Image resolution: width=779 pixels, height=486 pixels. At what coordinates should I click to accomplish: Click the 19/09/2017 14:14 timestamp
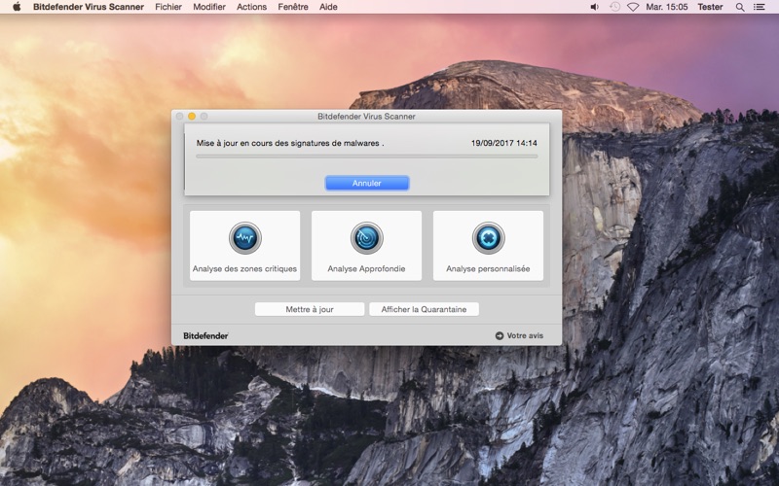(x=503, y=143)
